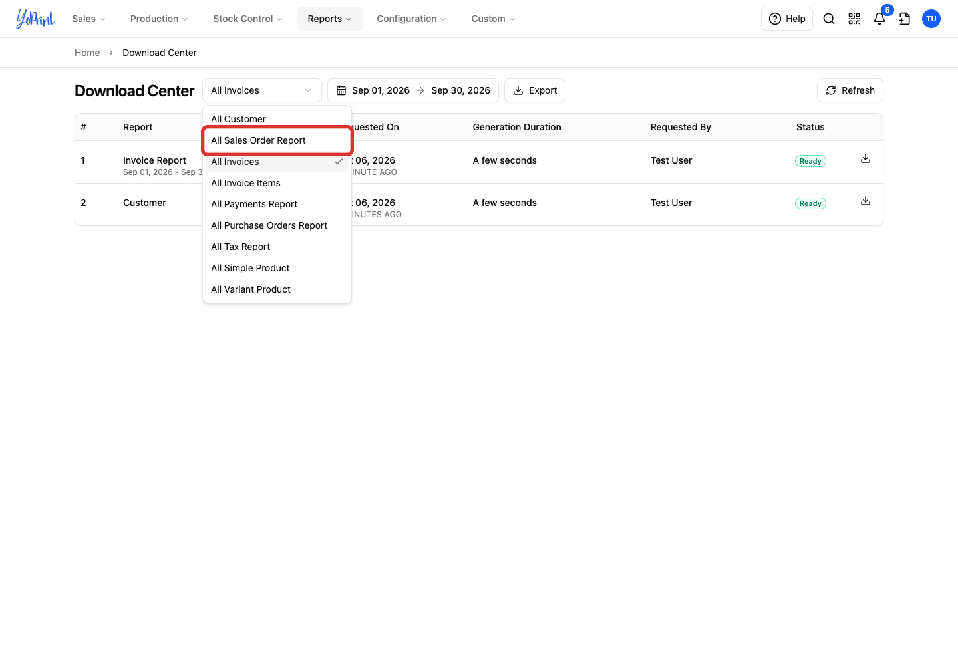Expand the Stock Control menu
Viewport: 958px width, 665px height.
pos(247,19)
